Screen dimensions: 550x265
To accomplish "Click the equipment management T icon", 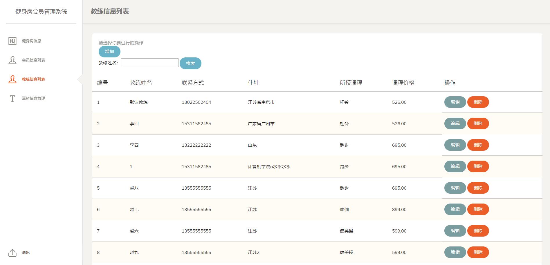I will (x=12, y=99).
